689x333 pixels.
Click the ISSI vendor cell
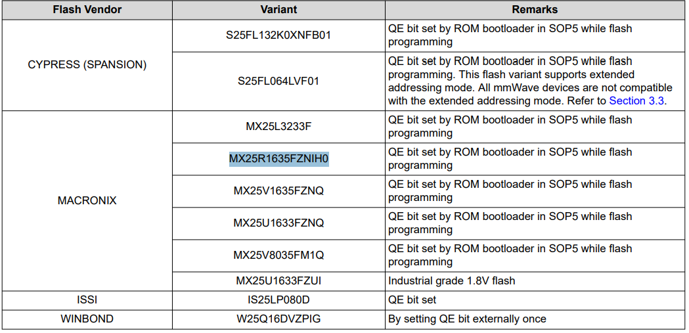tap(87, 300)
